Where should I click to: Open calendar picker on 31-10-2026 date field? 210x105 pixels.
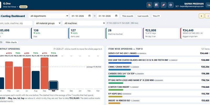(x=116, y=16)
